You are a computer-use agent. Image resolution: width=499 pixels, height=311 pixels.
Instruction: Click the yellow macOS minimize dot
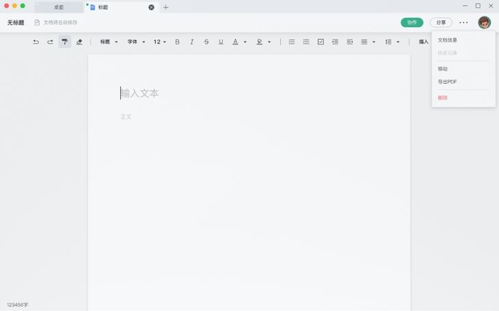[x=14, y=5]
